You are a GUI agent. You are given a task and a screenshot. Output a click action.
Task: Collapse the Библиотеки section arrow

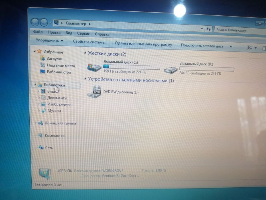(35, 84)
